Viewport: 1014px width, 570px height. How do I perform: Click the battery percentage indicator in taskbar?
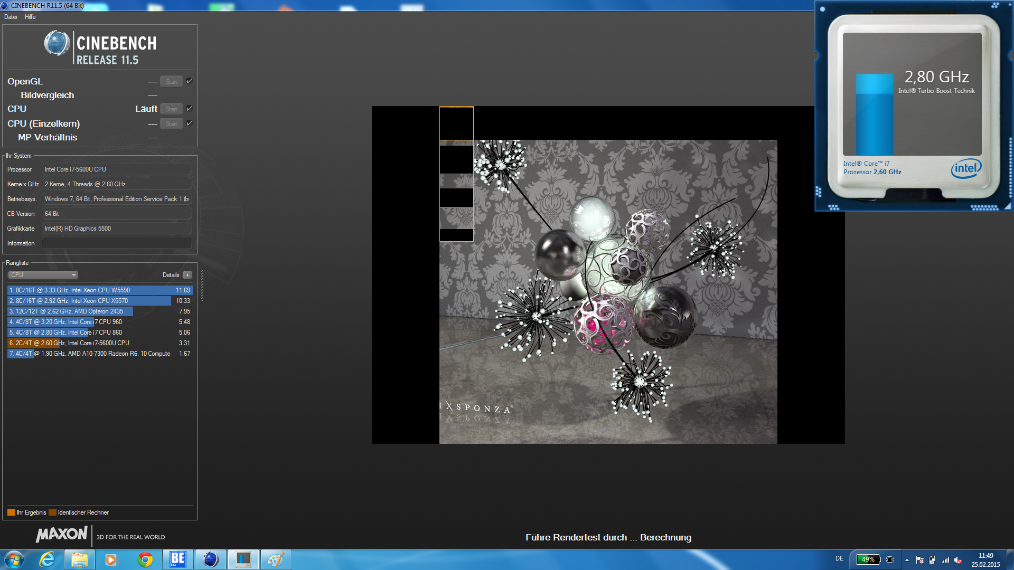[868, 559]
